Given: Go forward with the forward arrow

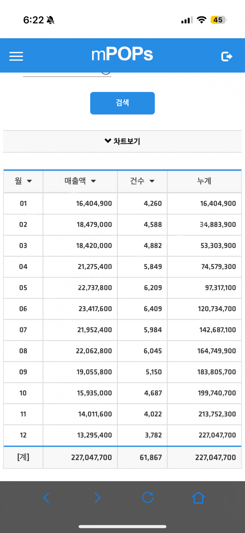Looking at the screenshot, I should coord(97,497).
